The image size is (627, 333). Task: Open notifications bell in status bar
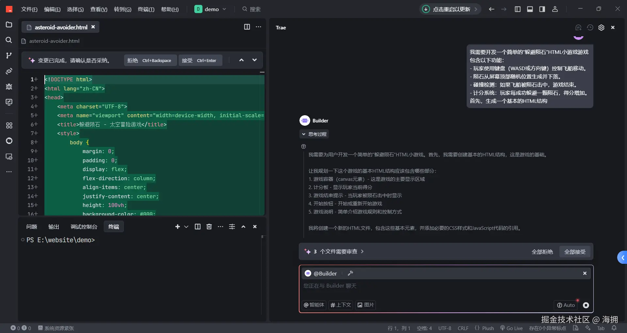click(614, 328)
